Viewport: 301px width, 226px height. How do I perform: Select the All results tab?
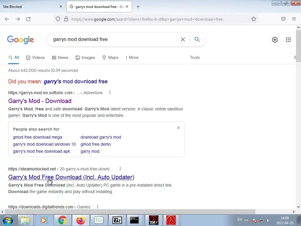14,57
